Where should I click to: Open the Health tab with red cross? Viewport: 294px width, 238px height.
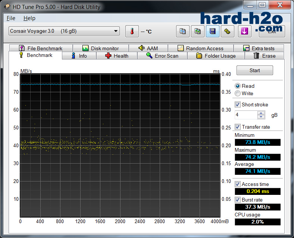coord(116,56)
